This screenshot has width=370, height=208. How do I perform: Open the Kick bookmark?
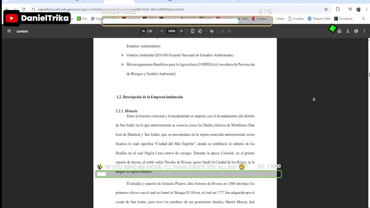pos(82,18)
